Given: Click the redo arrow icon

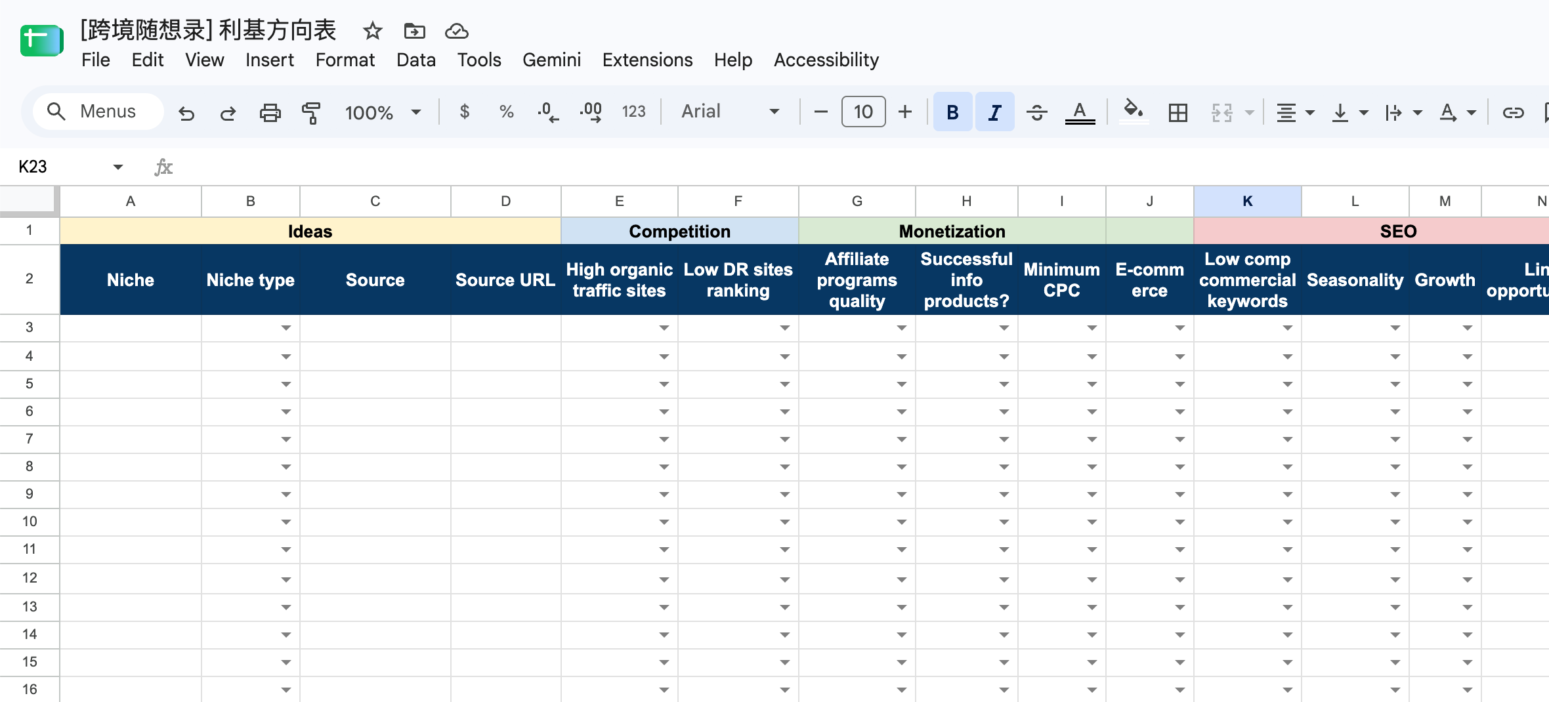Looking at the screenshot, I should pyautogui.click(x=228, y=113).
